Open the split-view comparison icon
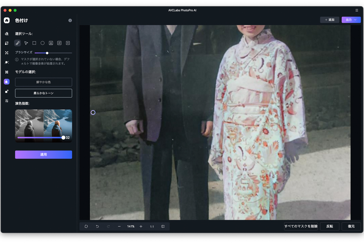This screenshot has width=364, height=243. pyautogui.click(x=163, y=226)
